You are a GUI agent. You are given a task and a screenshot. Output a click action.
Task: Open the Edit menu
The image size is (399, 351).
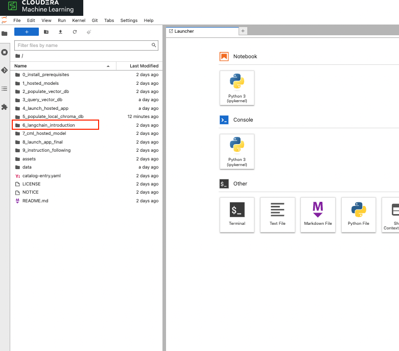pos(31,20)
